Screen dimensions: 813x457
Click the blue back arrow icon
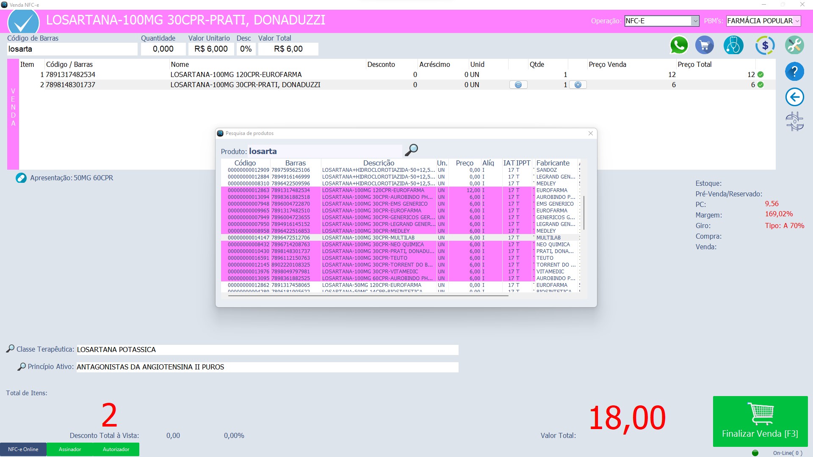coord(794,97)
